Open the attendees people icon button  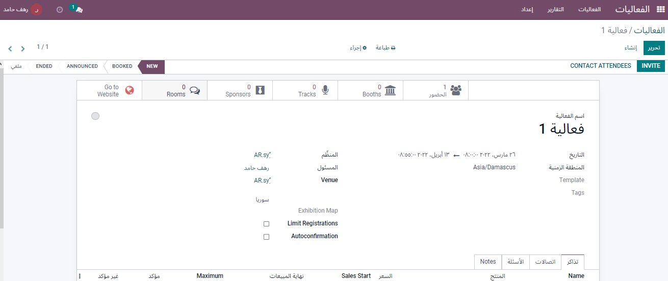(x=455, y=90)
